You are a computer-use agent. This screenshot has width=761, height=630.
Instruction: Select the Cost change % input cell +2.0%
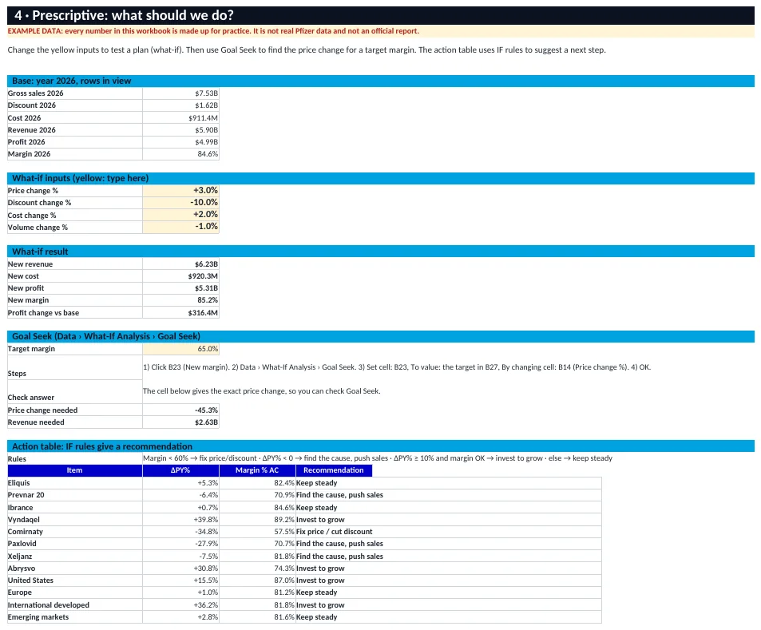point(180,215)
